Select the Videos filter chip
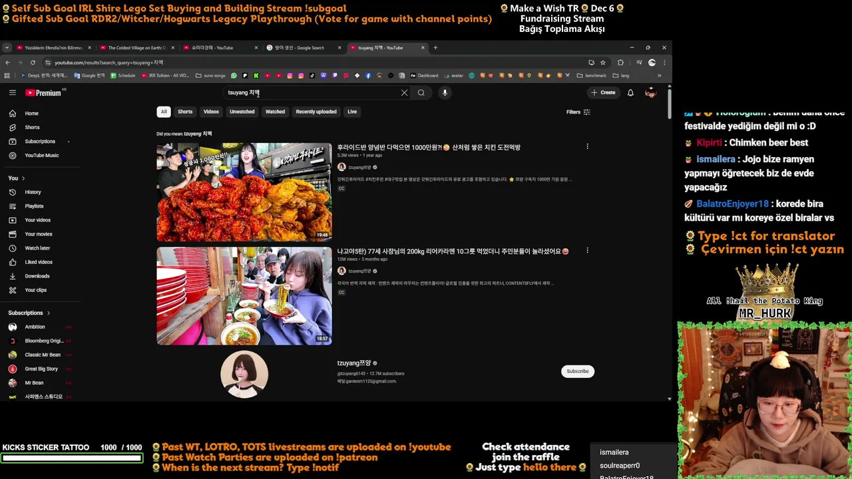This screenshot has width=852, height=479. pos(211,112)
